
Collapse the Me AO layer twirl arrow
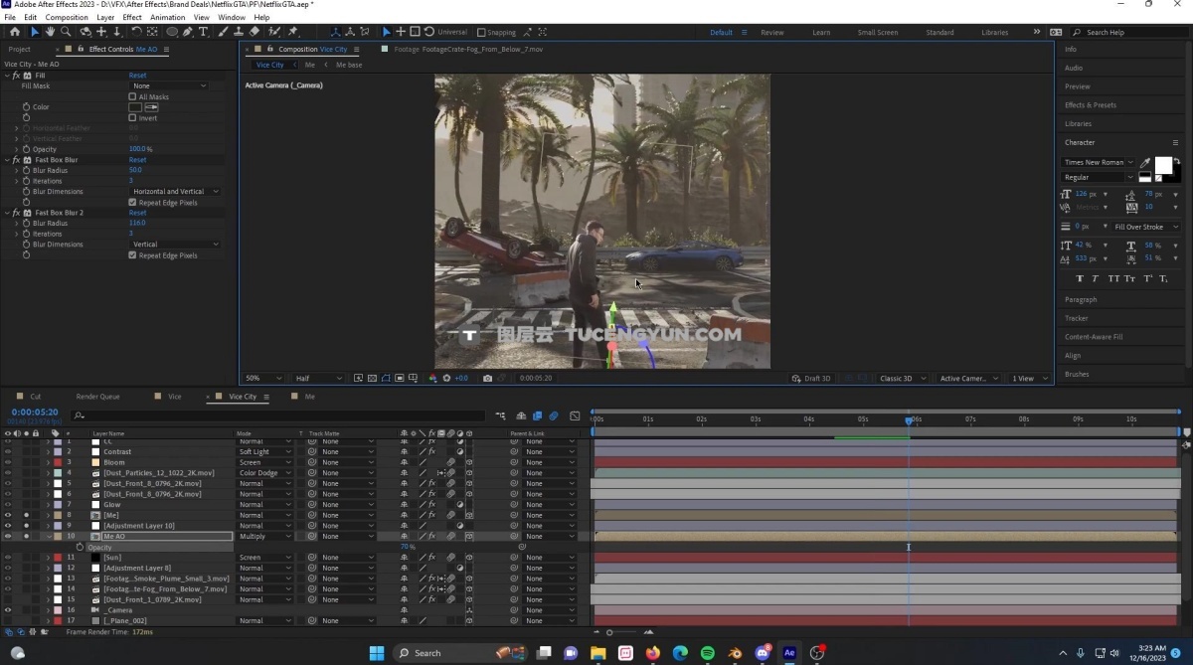click(x=48, y=536)
